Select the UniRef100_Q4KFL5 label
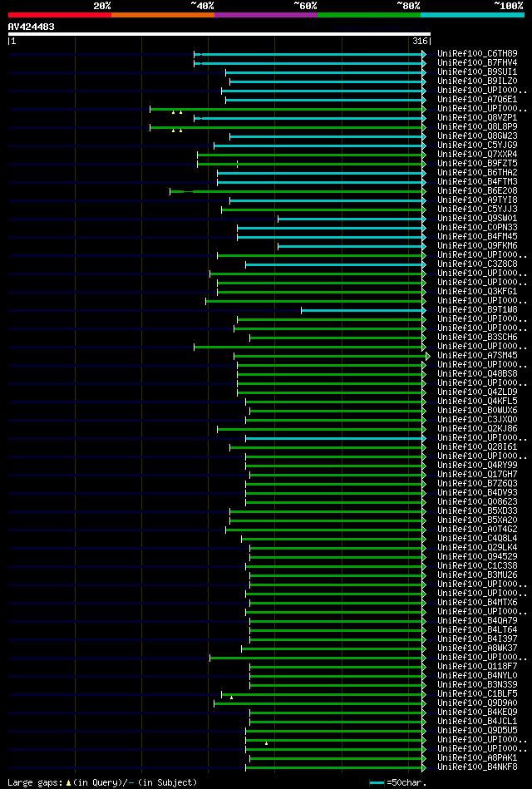The image size is (532, 789). [477, 402]
